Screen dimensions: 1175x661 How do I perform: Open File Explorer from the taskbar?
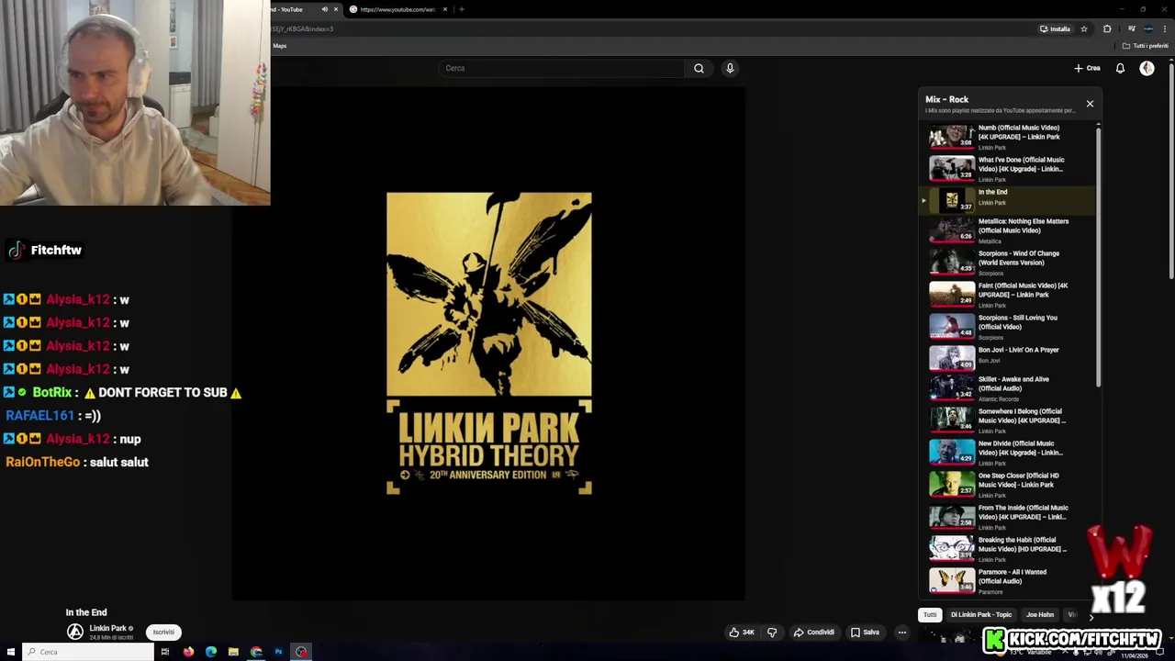(x=233, y=652)
